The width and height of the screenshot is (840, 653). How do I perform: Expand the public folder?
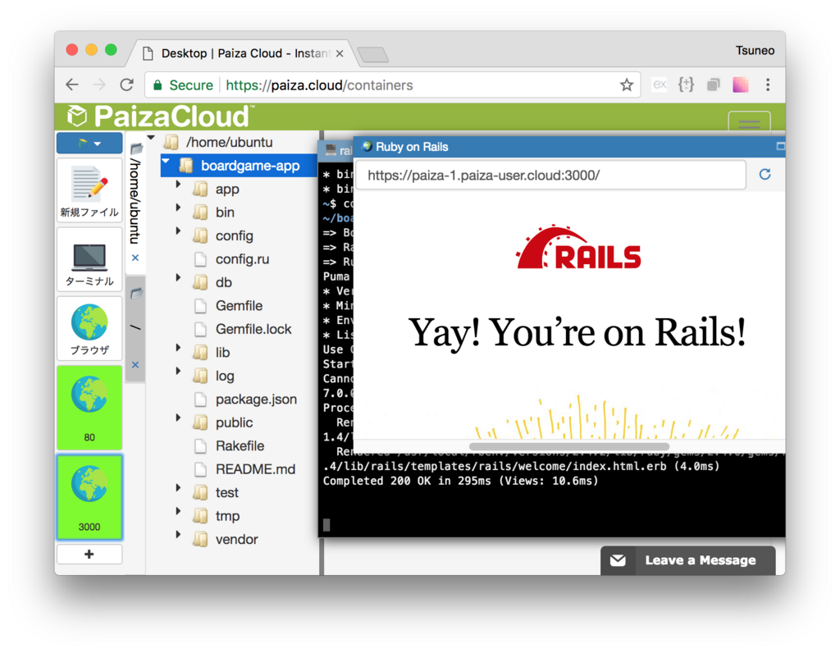[178, 418]
